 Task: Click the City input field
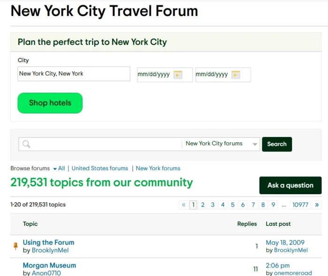click(x=74, y=74)
